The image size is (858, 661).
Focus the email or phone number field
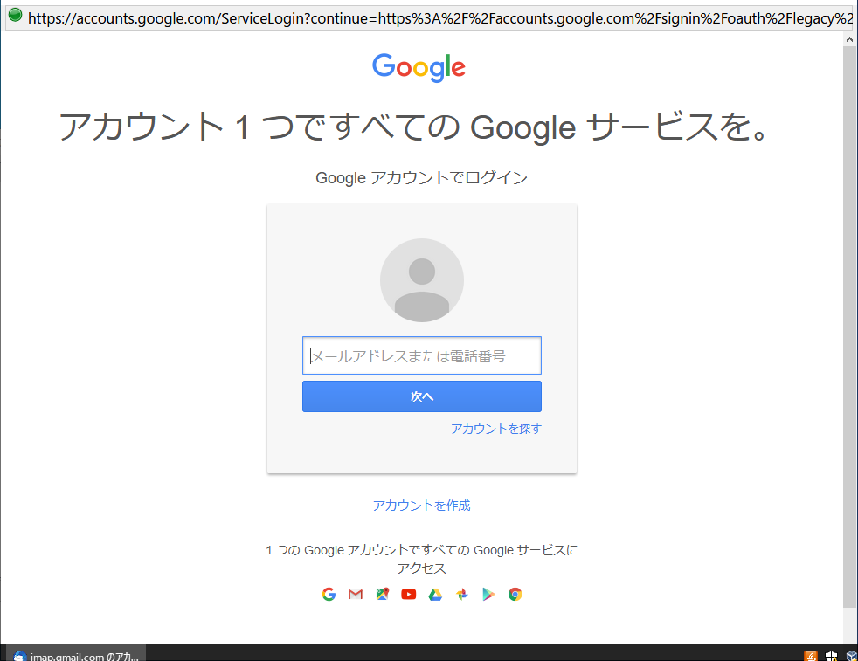click(x=422, y=355)
